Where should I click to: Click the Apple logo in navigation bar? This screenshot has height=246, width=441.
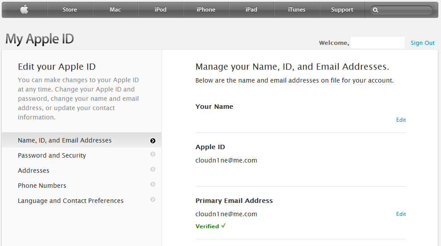point(24,9)
